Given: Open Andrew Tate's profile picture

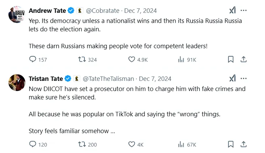Looking at the screenshot, I should click(x=17, y=15).
